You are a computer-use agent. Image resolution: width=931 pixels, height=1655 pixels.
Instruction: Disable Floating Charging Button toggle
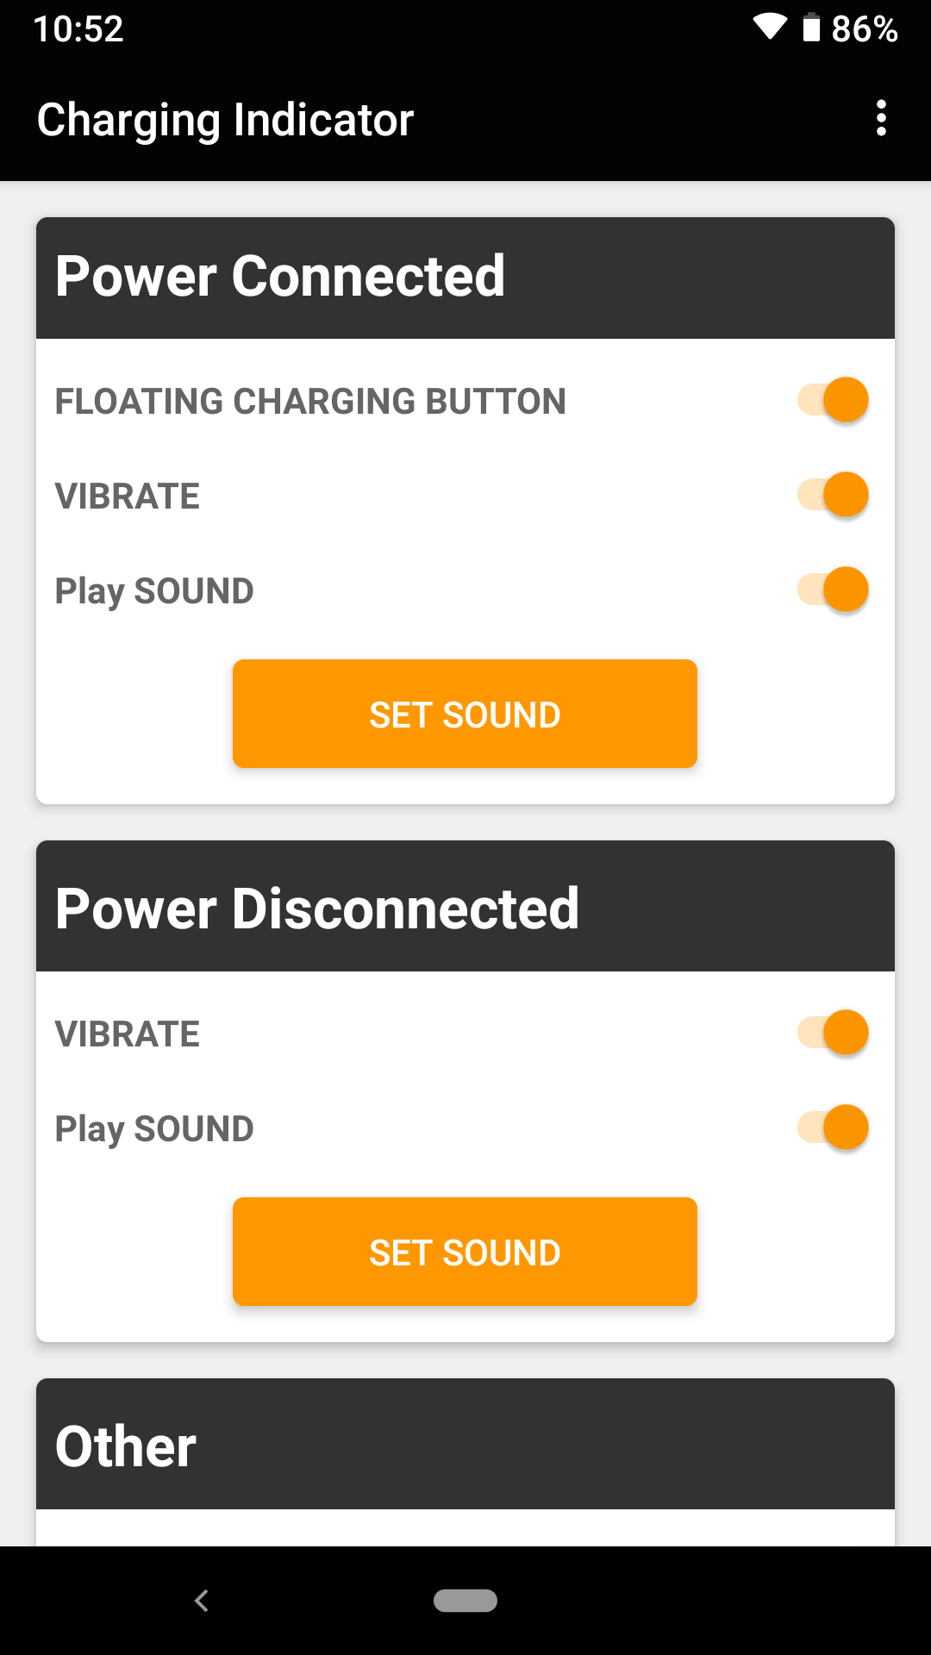click(833, 400)
